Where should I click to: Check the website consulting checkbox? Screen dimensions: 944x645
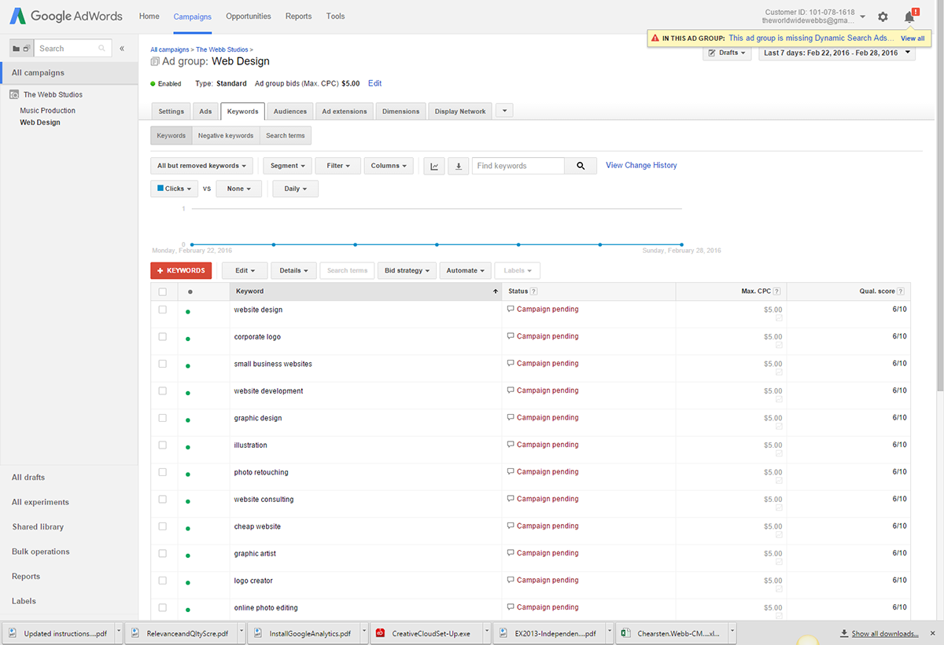[x=163, y=499]
